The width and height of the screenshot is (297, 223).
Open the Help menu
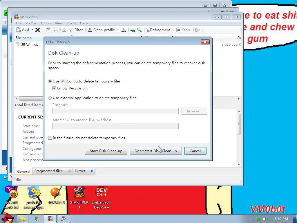point(84,23)
